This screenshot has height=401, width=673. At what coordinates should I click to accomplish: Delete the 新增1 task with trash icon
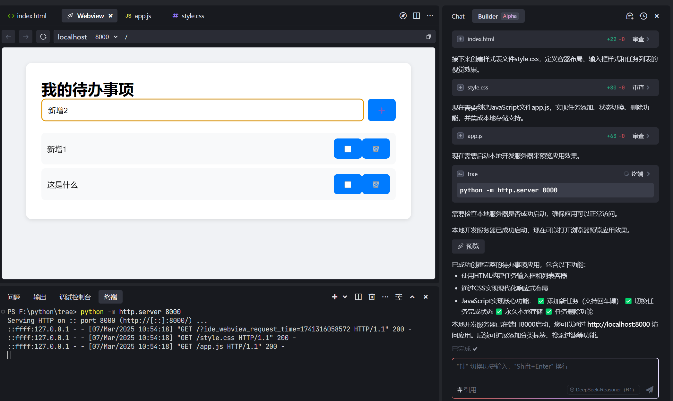(x=376, y=149)
